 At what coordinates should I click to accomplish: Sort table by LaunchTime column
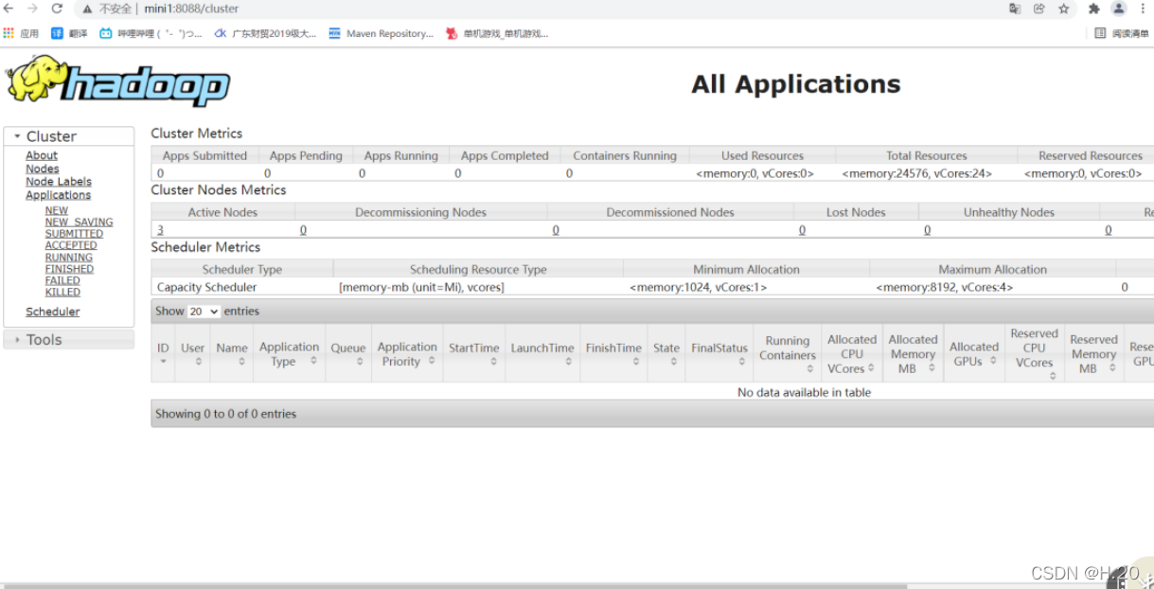542,354
